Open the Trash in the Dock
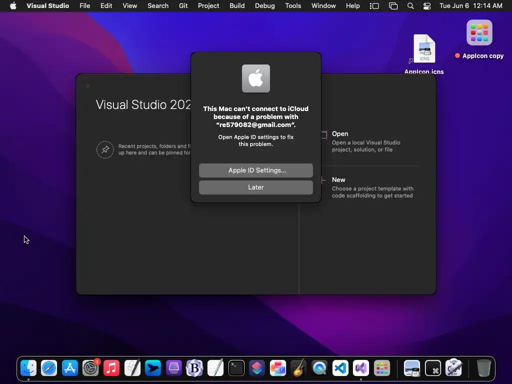The image size is (512, 384). pyautogui.click(x=484, y=368)
